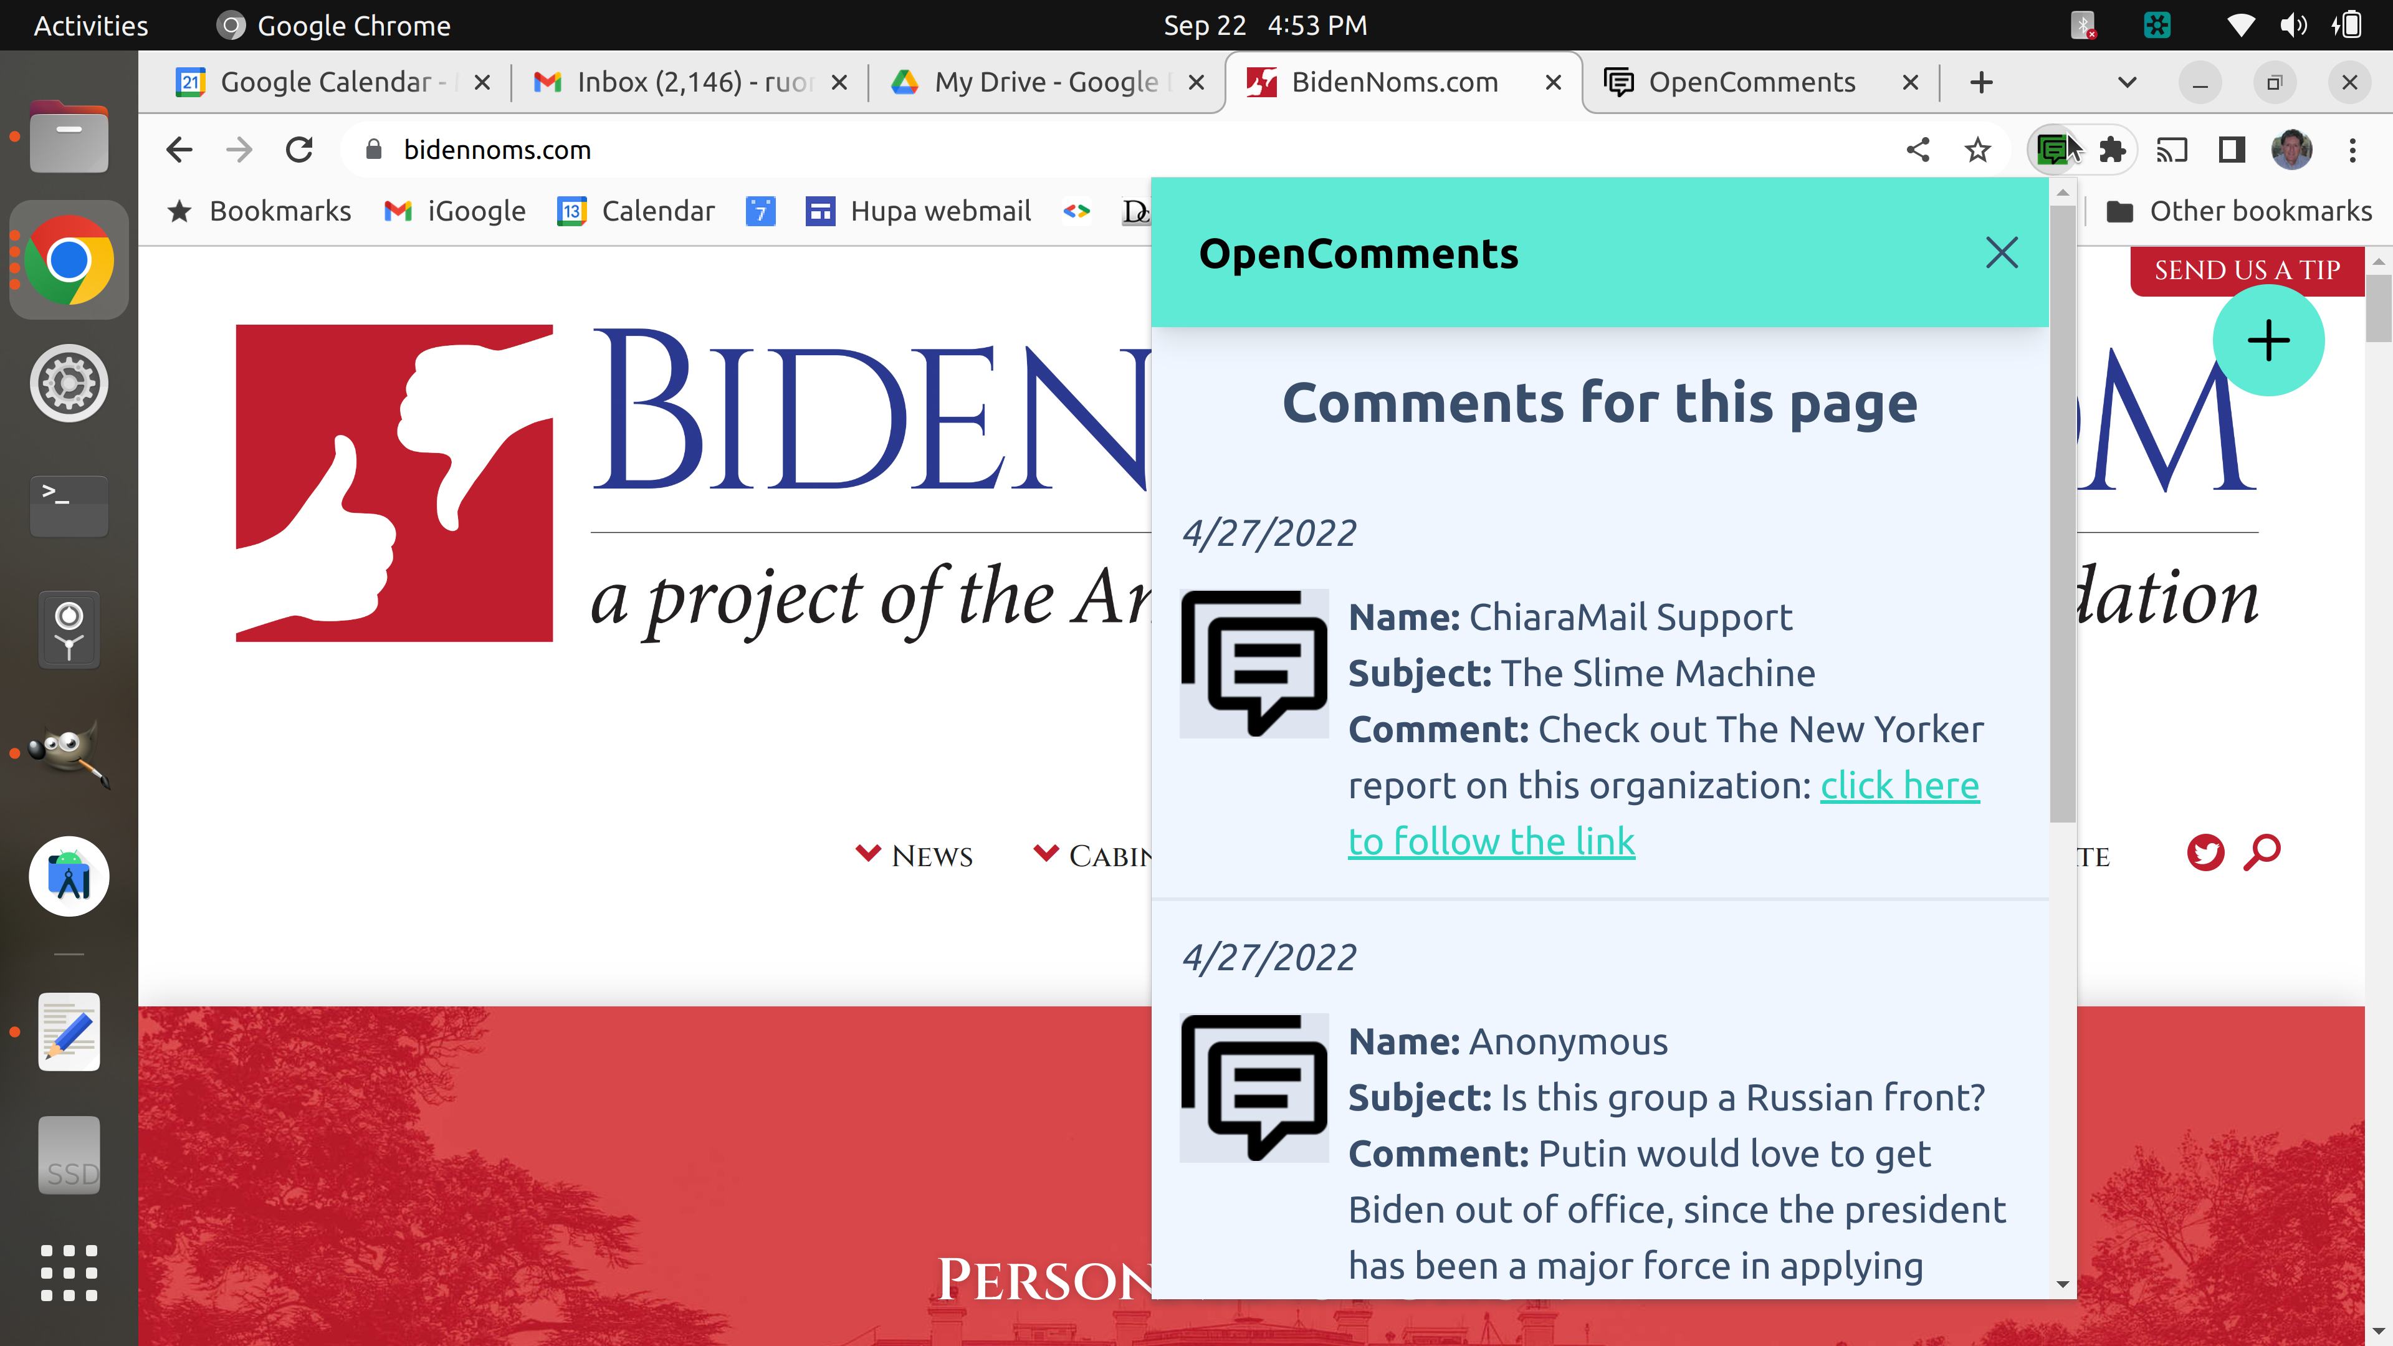Open the Twitter icon on BidenNoms page
2393x1346 pixels.
2205,852
